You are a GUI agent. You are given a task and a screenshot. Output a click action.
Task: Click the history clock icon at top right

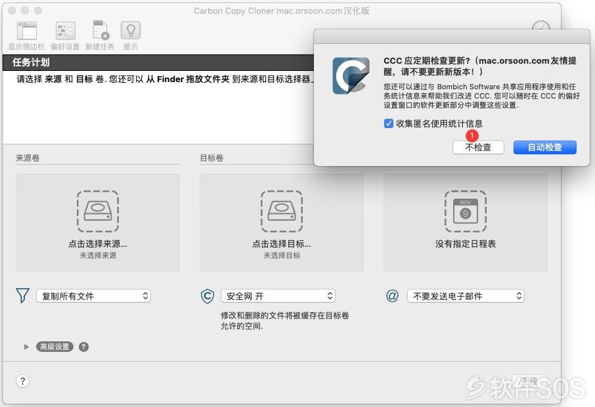pos(540,26)
